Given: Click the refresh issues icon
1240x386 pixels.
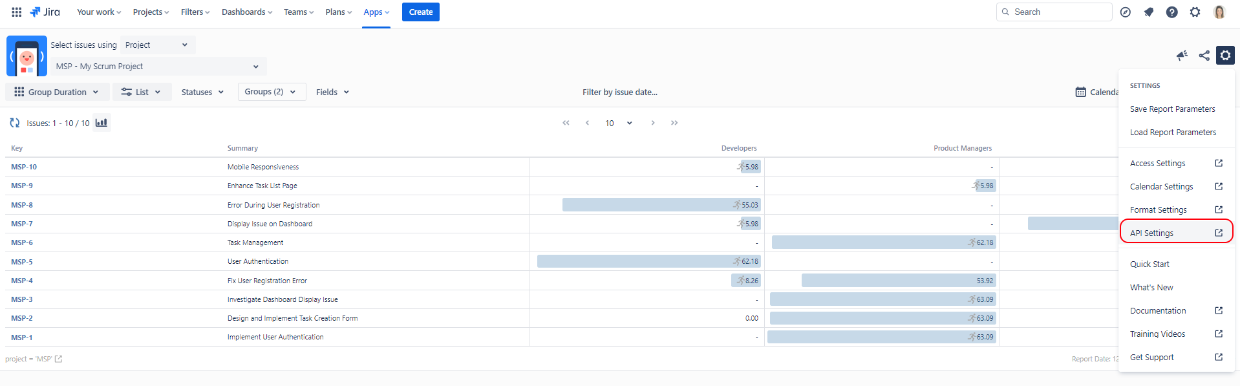Looking at the screenshot, I should [x=15, y=123].
